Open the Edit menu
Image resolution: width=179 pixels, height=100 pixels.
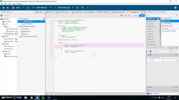click(x=5, y=4)
